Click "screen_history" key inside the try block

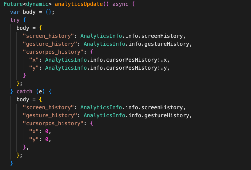click(x=48, y=36)
